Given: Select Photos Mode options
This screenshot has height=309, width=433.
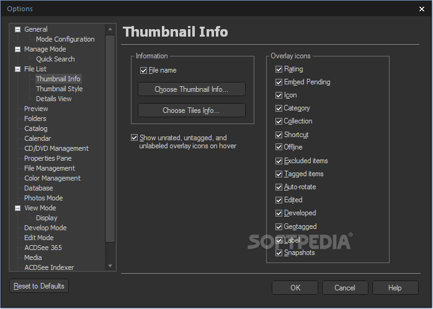Looking at the screenshot, I should click(43, 199).
